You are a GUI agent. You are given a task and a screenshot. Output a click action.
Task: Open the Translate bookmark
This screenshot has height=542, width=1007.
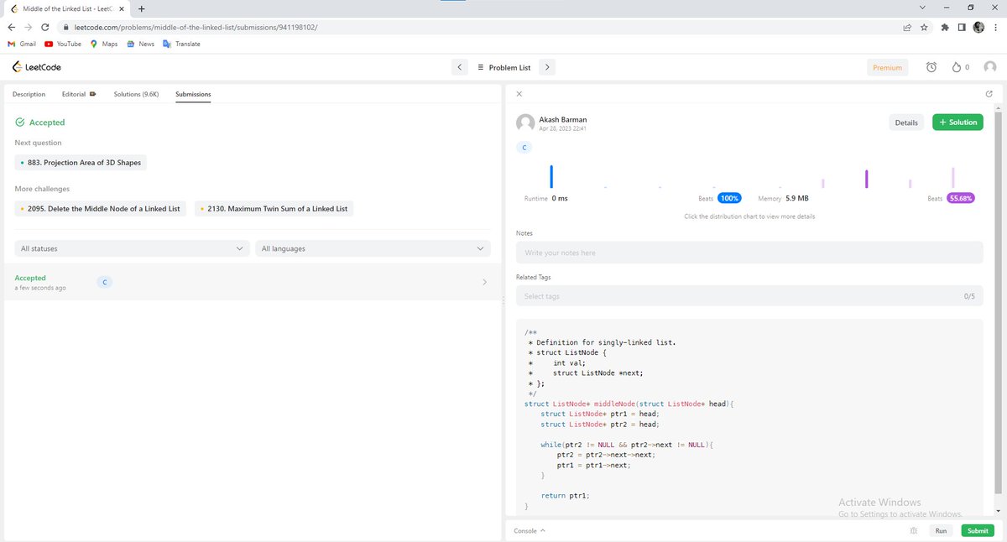pyautogui.click(x=181, y=44)
